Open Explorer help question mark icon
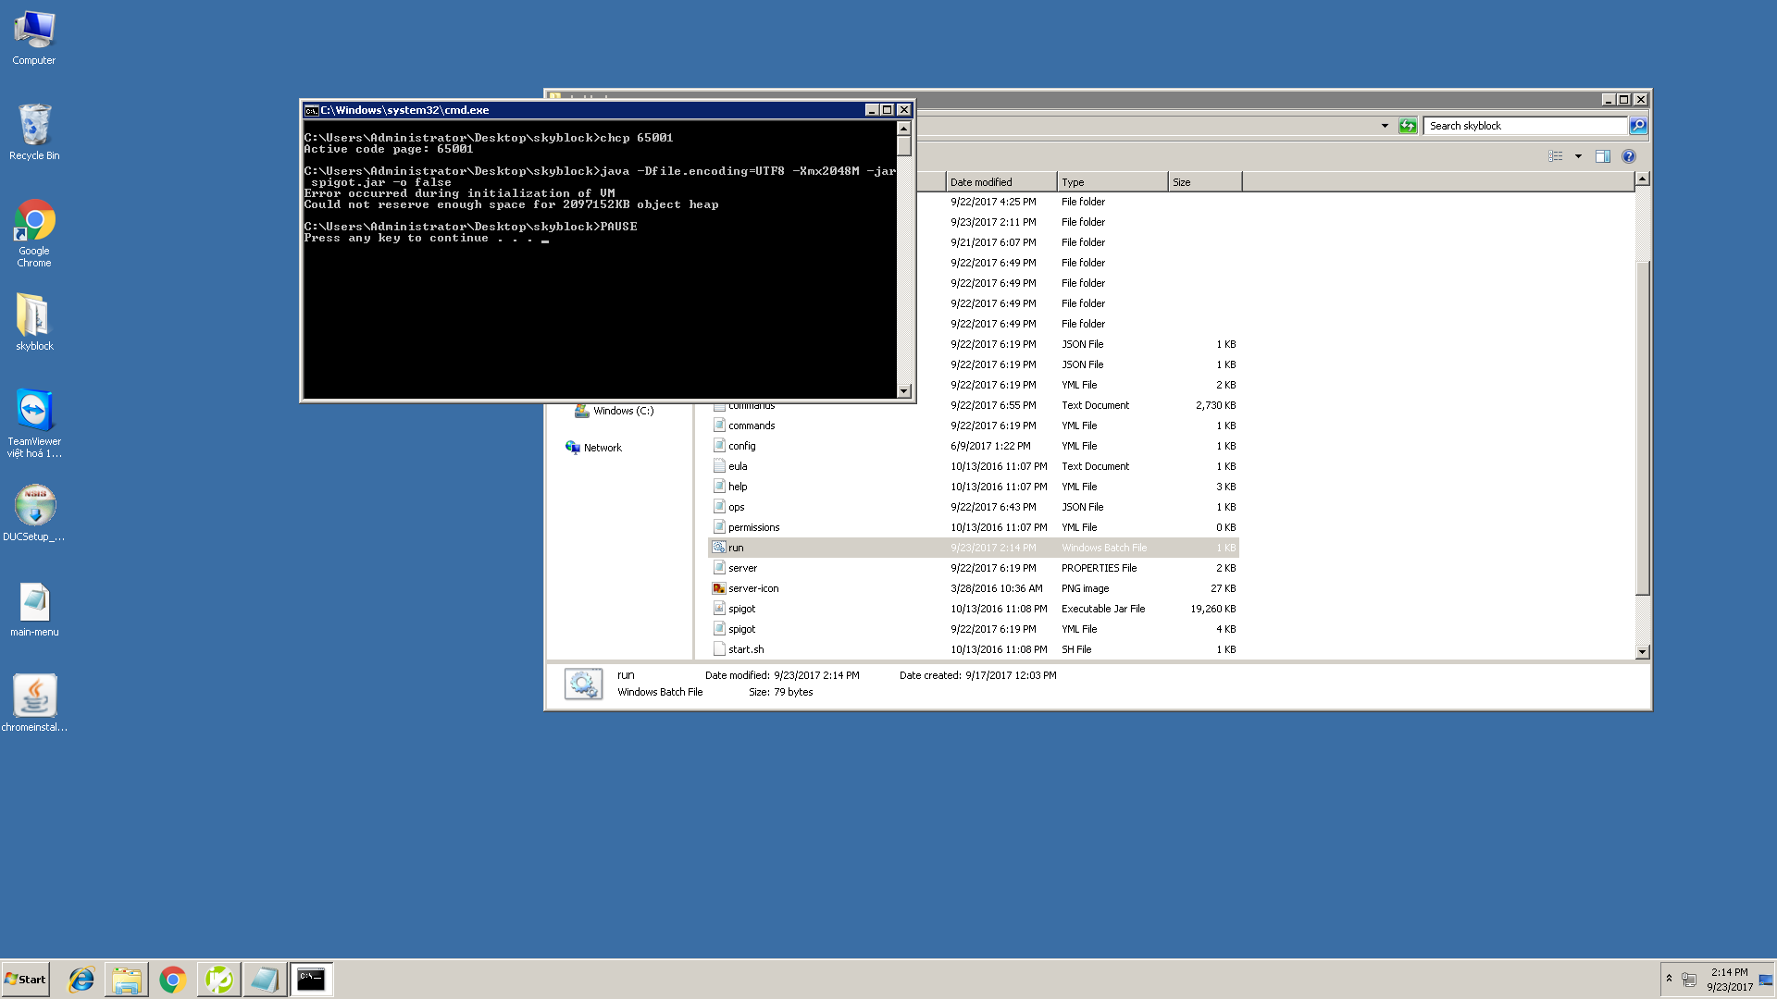1777x999 pixels. point(1629,156)
